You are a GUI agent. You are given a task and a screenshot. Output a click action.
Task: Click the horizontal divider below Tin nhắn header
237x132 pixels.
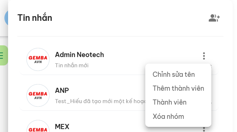pos(120,36)
